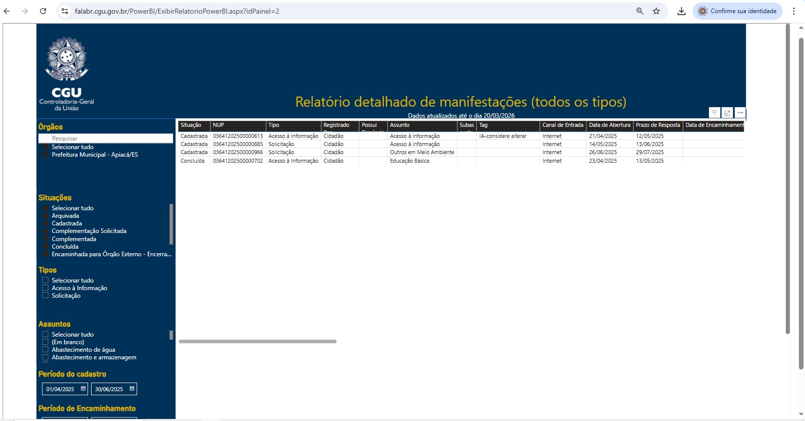Select NUP cell 03641202500000966
The width and height of the screenshot is (805, 421).
pos(238,152)
